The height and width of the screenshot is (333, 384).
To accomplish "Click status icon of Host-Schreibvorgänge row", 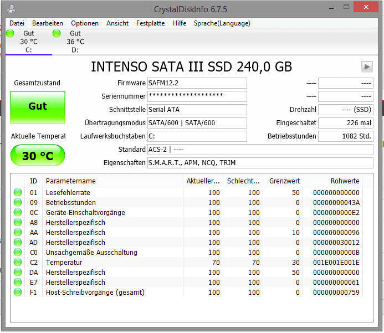I will pos(18,292).
